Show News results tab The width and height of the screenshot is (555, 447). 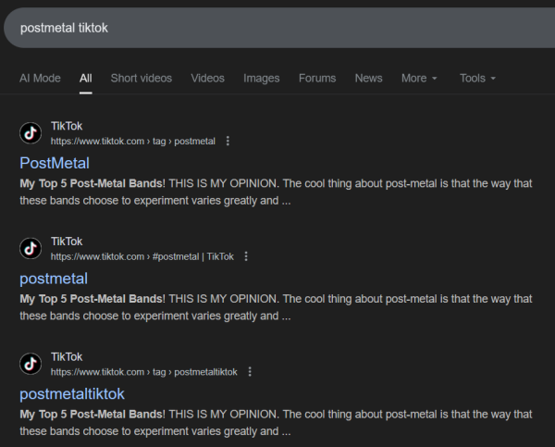point(368,79)
